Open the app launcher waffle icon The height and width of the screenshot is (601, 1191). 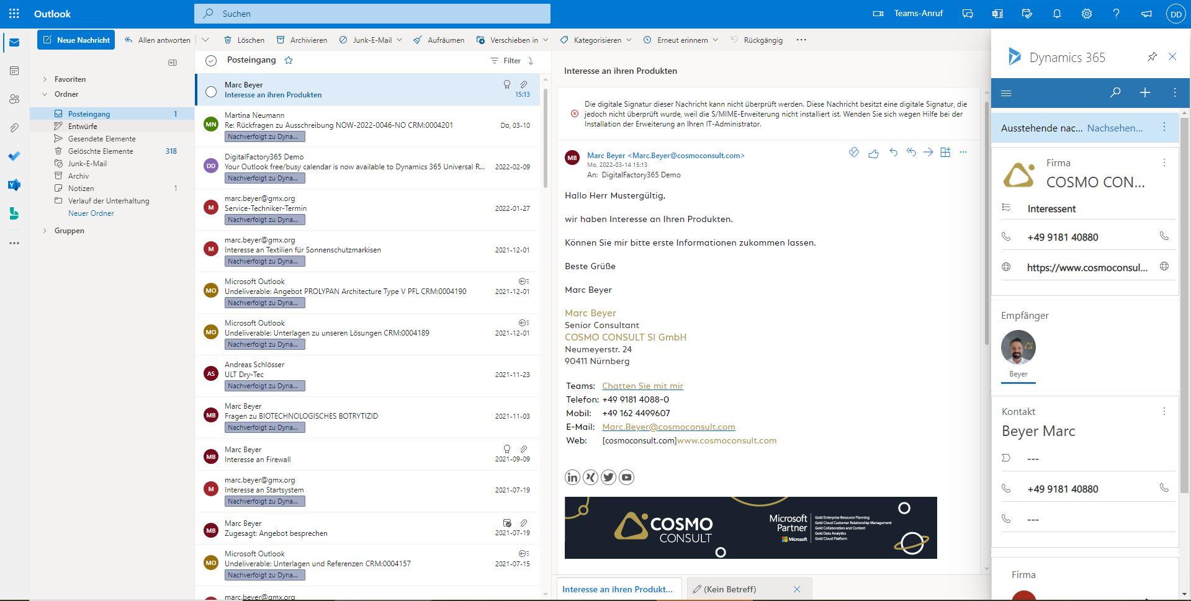point(14,13)
